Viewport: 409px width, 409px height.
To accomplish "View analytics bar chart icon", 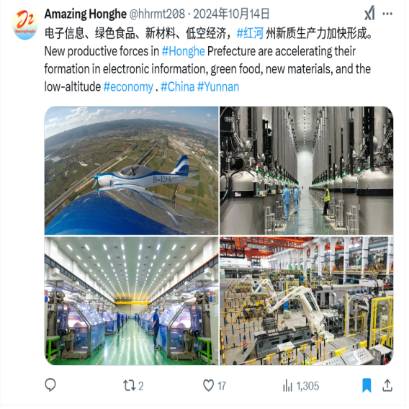I will click(288, 386).
